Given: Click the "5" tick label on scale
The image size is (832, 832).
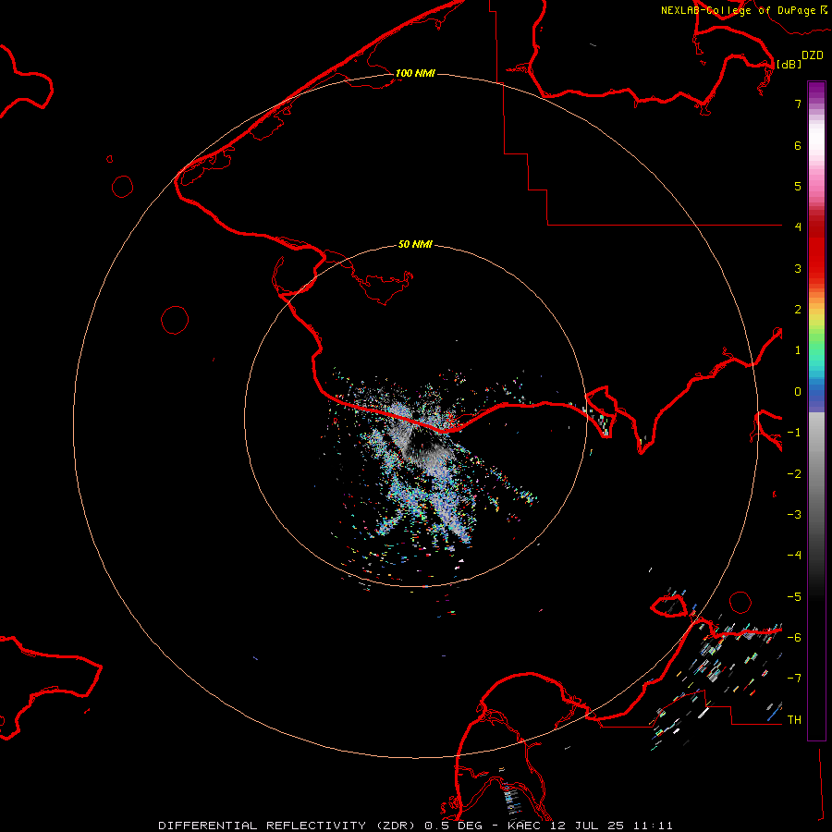Looking at the screenshot, I should coord(798,186).
